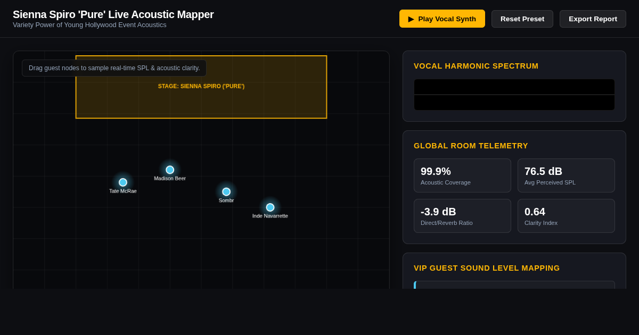This screenshot has width=639, height=335.
Task: Select the Tate McRae guest node
Action: (123, 182)
